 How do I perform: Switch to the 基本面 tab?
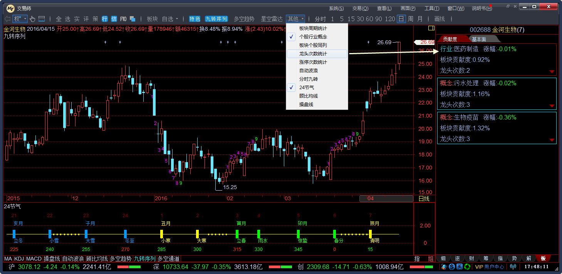[479, 39]
